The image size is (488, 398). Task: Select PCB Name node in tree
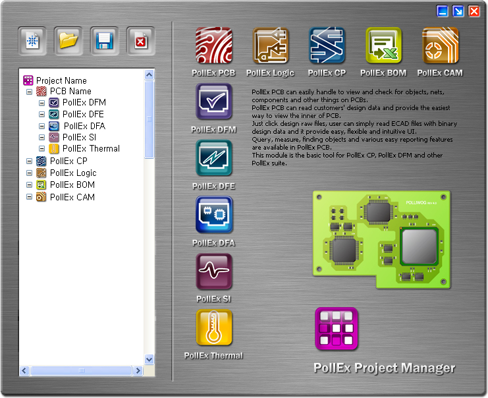click(x=70, y=91)
